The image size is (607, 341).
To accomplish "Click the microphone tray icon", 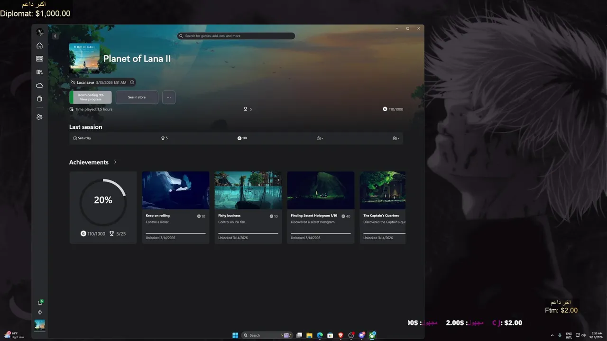I will coord(560,335).
